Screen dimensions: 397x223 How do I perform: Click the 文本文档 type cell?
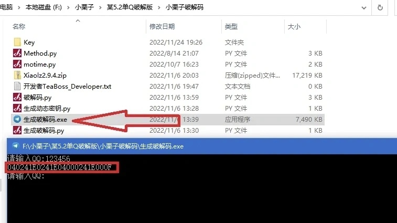(x=238, y=87)
